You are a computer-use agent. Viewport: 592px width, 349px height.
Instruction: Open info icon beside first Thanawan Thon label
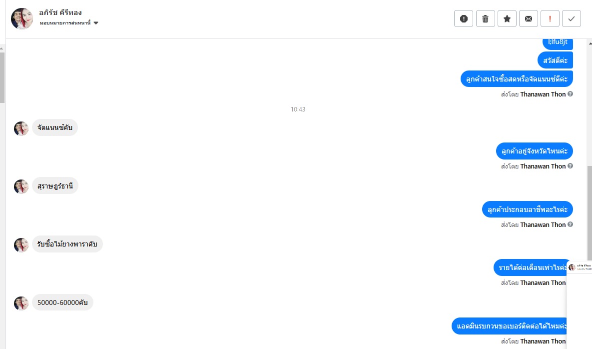click(570, 93)
